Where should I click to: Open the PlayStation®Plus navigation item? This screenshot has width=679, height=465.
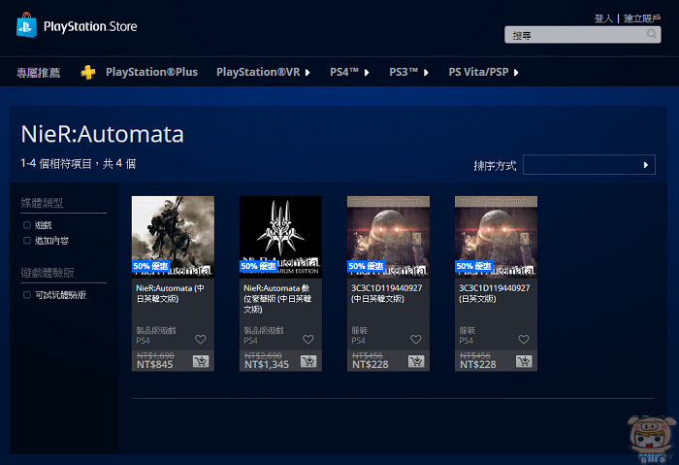coord(151,72)
